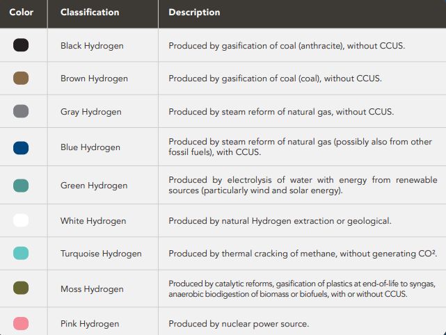Select the natural Hydrogen extraction description
Viewport: 446px width, 335px height.
pyautogui.click(x=280, y=221)
